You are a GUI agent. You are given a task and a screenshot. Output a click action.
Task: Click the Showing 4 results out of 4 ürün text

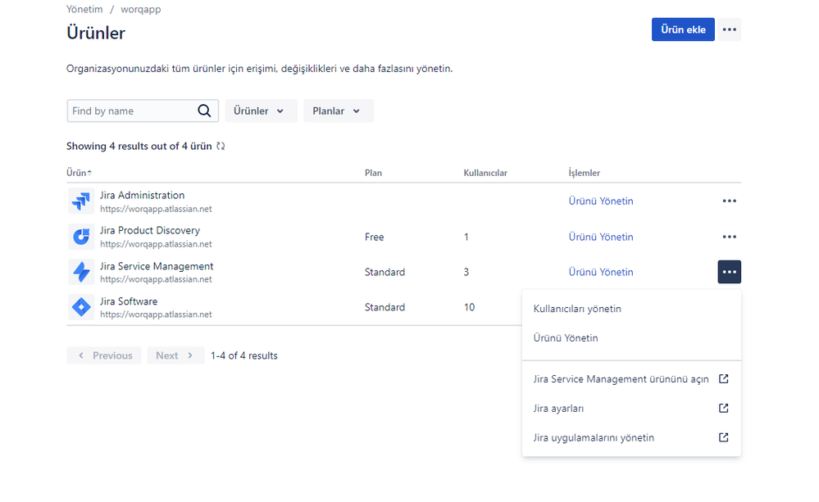click(139, 146)
